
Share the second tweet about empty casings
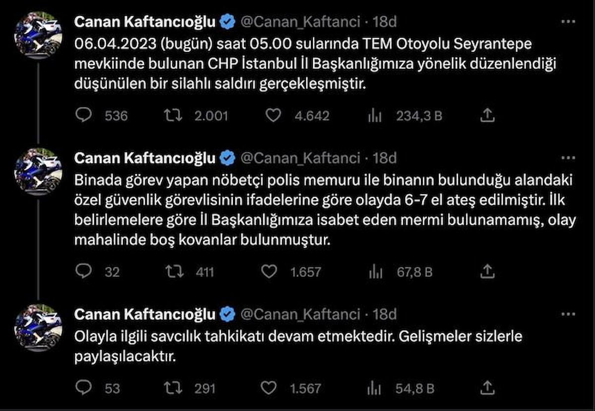pos(488,271)
